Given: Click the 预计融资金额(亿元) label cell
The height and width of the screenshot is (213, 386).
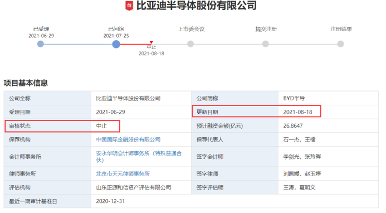Looking at the screenshot, I should [x=235, y=126].
